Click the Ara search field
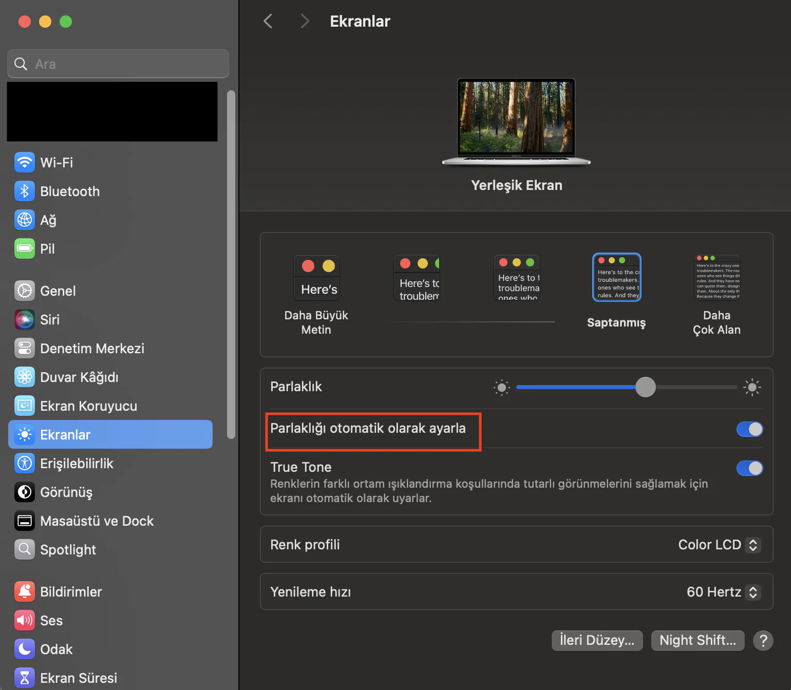 pyautogui.click(x=118, y=64)
